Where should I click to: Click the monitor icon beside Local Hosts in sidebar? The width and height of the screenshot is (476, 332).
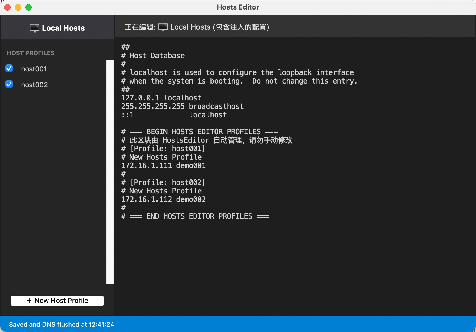(35, 28)
